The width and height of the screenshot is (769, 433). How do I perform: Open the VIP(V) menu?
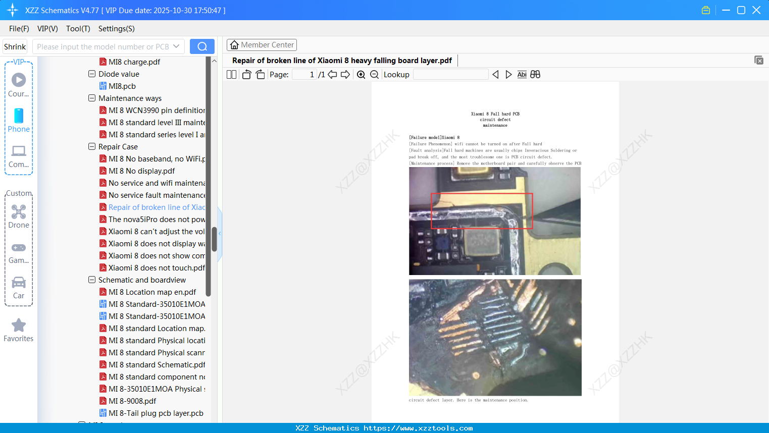(x=47, y=29)
